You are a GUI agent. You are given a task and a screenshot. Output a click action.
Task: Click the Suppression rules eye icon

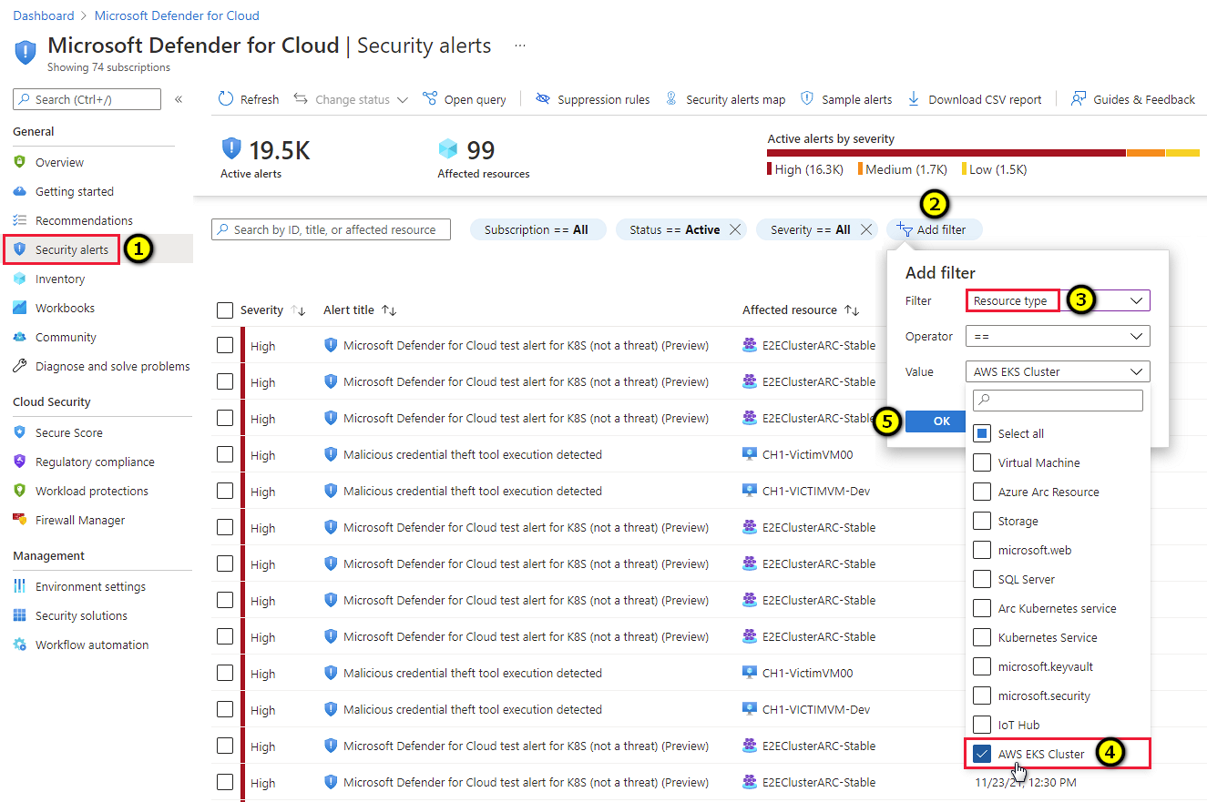[543, 99]
